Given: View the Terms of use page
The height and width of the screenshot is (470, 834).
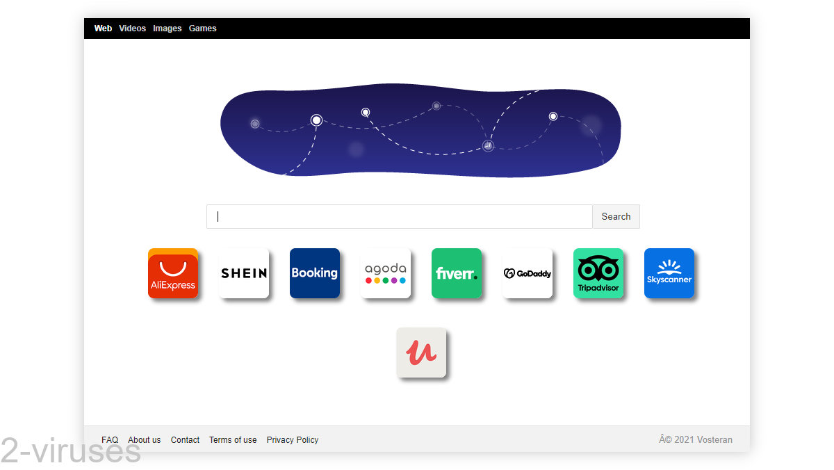Looking at the screenshot, I should click(x=233, y=440).
